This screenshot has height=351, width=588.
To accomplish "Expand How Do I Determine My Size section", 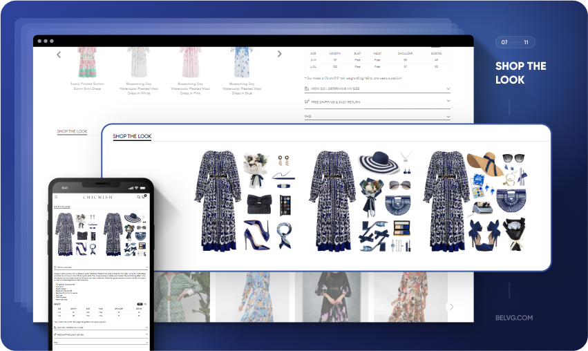I will tap(377, 89).
